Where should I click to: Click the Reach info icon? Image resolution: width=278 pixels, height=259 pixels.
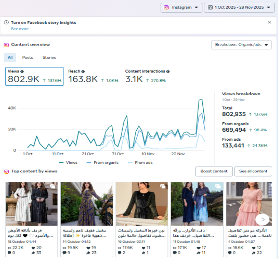click(x=83, y=71)
